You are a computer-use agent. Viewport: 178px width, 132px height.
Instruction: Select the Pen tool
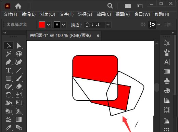(x=9, y=62)
